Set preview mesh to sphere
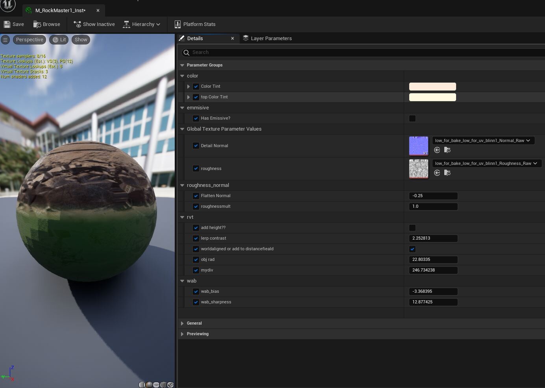 (149, 384)
